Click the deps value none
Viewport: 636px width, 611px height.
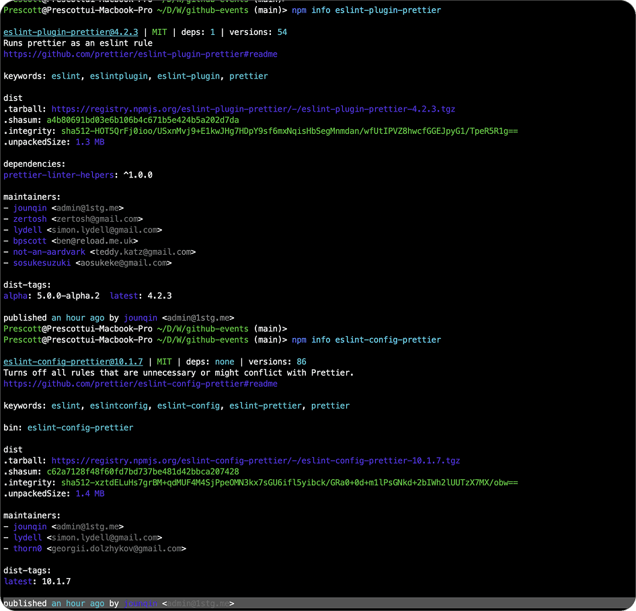[225, 362]
